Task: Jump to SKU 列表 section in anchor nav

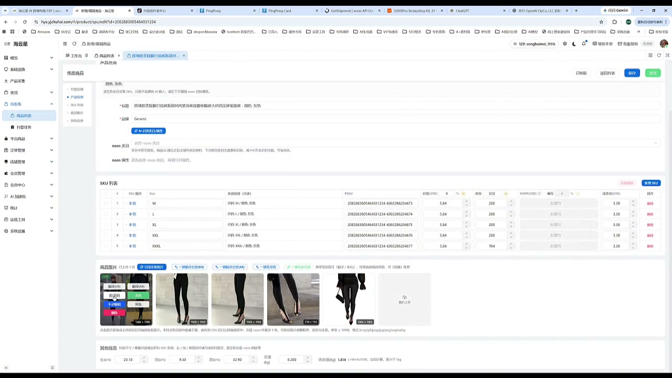Action: tap(77, 105)
